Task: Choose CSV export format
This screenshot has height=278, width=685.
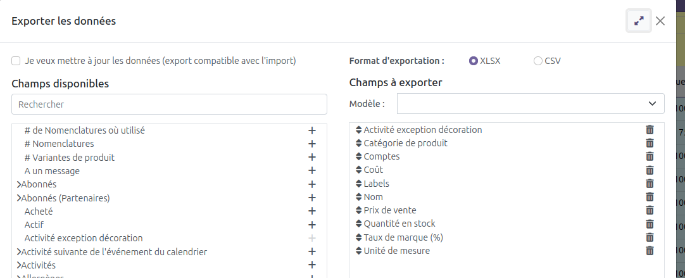Action: tap(537, 61)
